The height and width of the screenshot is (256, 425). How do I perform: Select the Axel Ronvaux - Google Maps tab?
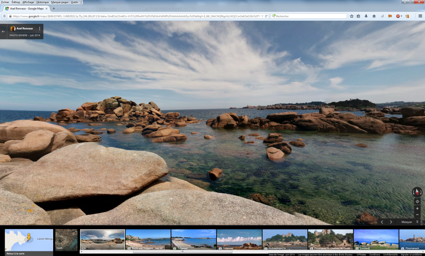[27, 9]
